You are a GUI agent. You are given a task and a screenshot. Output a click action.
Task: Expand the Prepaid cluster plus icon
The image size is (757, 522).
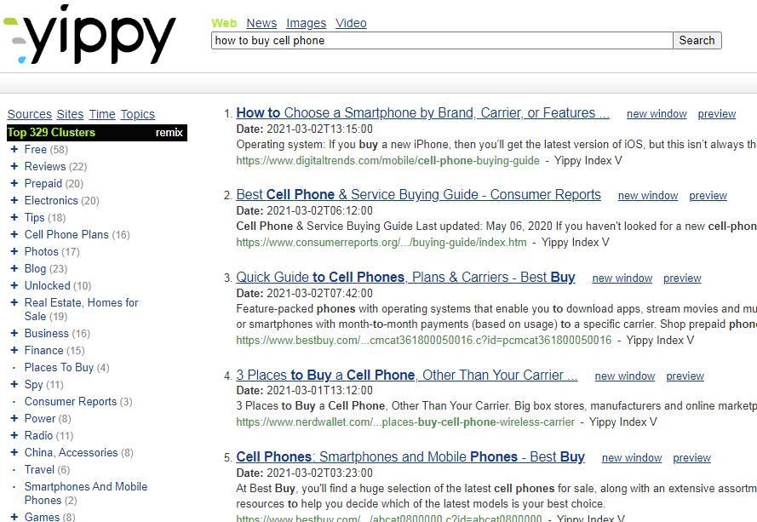[x=14, y=183]
